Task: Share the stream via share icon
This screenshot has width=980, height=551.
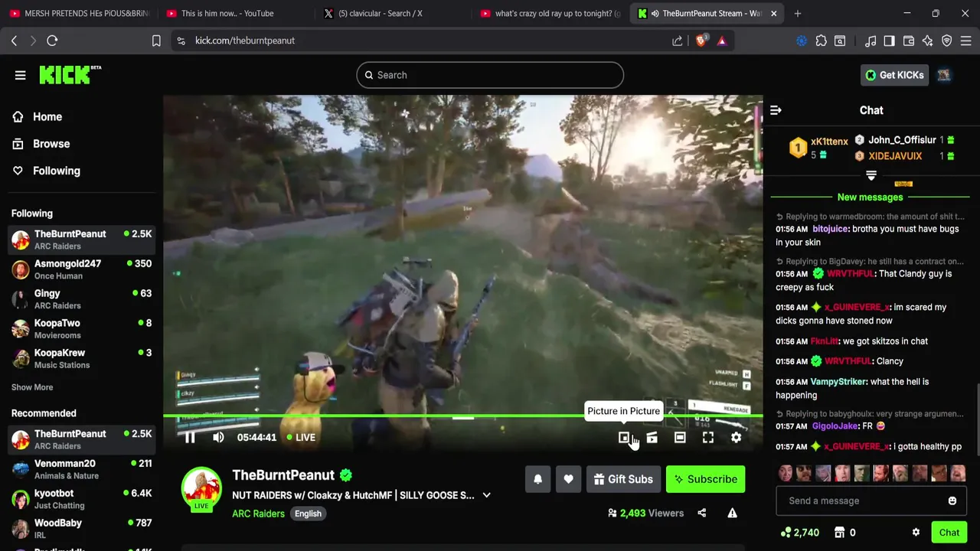Action: (x=702, y=513)
